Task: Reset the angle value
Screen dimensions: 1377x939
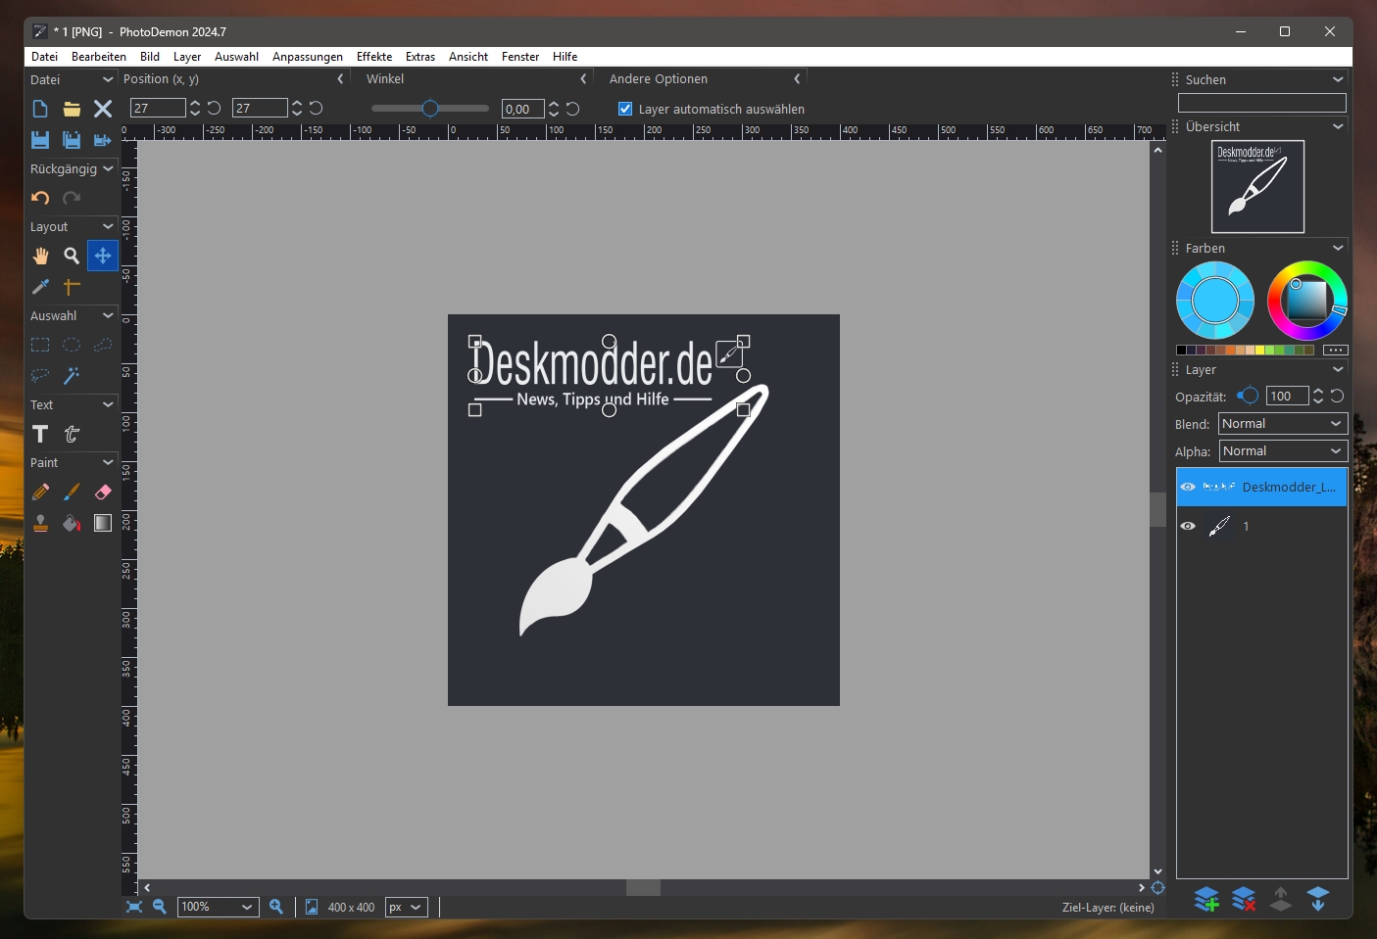Action: point(572,109)
